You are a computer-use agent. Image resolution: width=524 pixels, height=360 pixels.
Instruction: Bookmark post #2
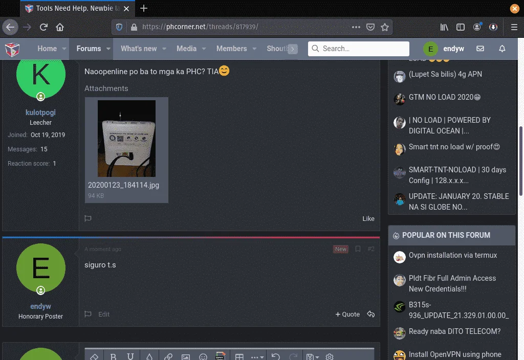(x=358, y=249)
